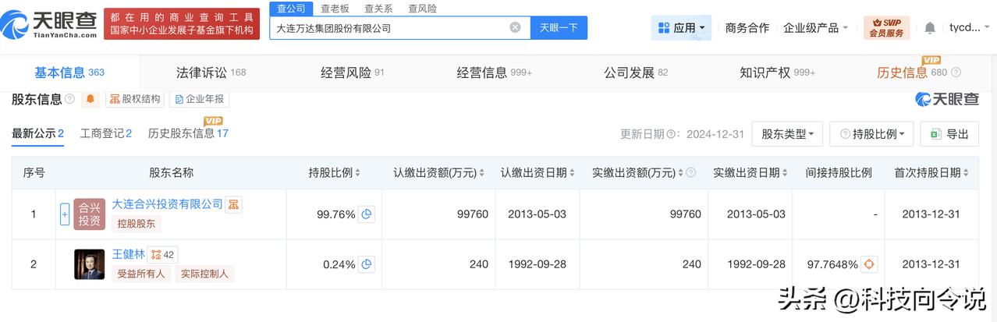
Task: Clear the search box text
Action: [x=515, y=27]
